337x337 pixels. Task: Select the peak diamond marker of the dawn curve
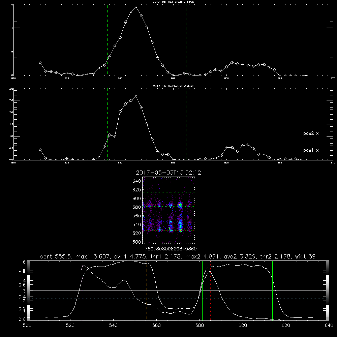click(136, 7)
